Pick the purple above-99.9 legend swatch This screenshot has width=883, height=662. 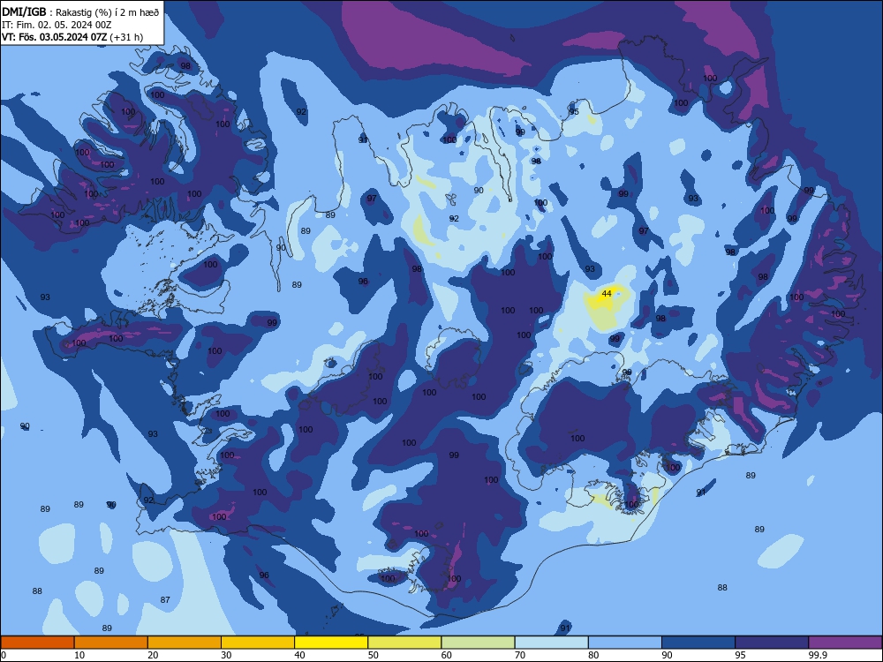pos(845,643)
